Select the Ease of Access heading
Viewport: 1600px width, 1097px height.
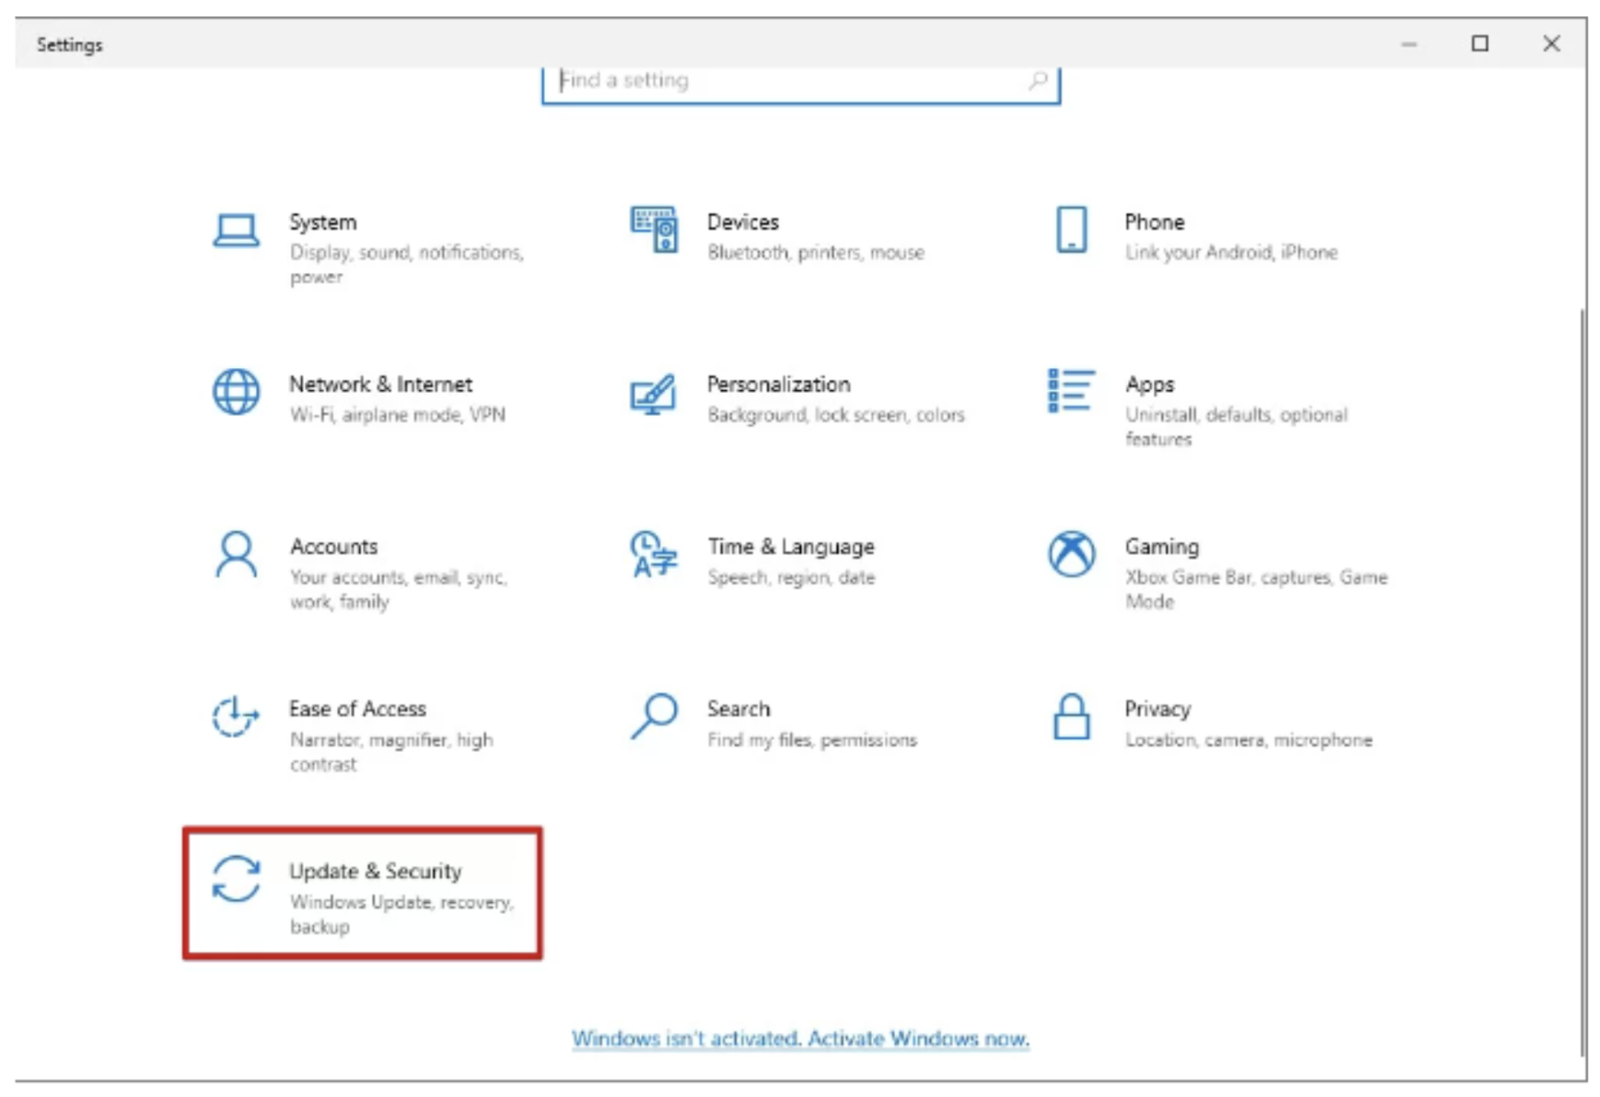click(357, 709)
